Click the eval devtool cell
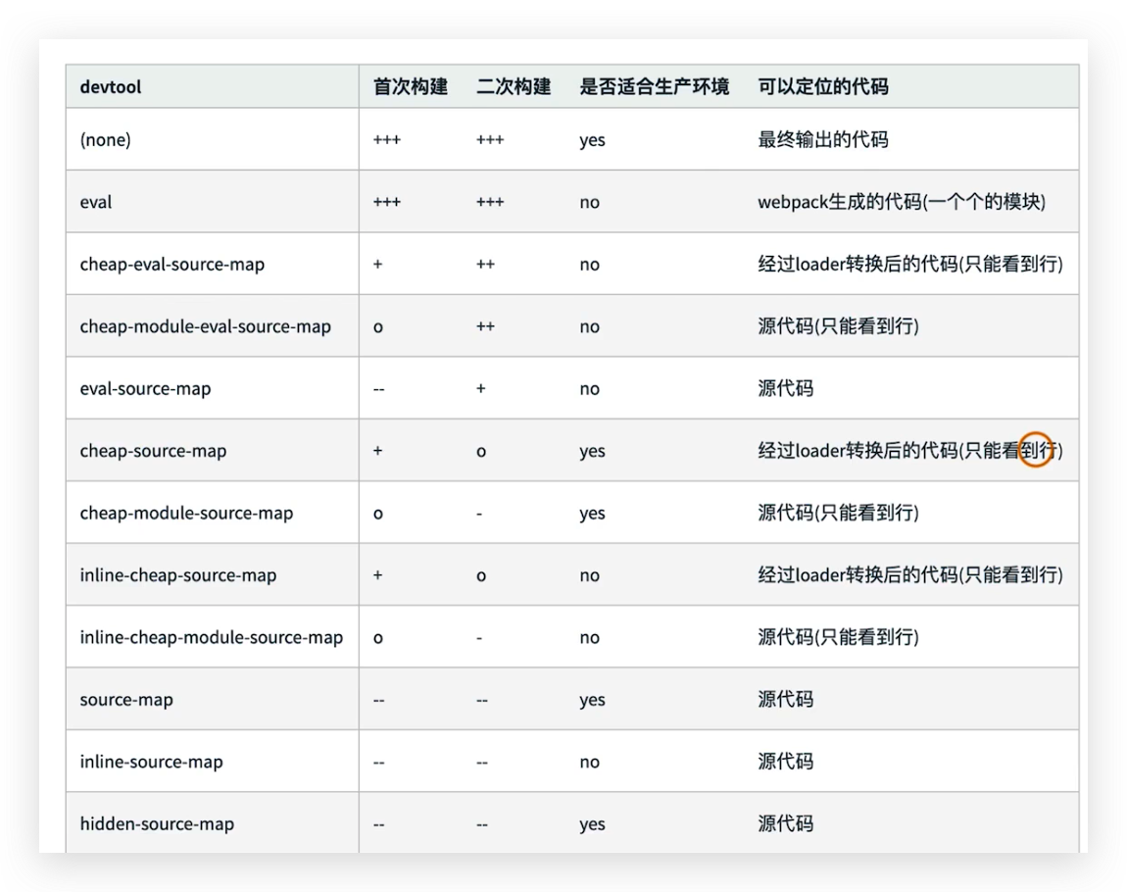The height and width of the screenshot is (892, 1127). pos(93,201)
